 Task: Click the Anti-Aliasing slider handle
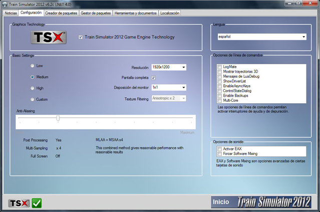click(58, 118)
